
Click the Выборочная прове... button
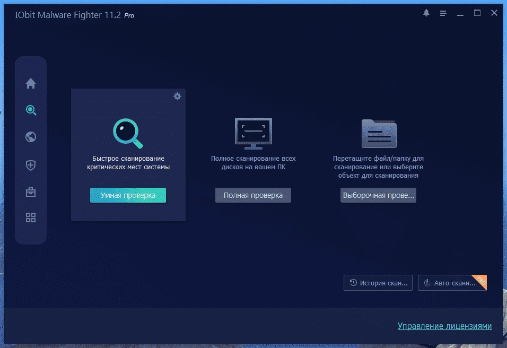[x=378, y=195]
